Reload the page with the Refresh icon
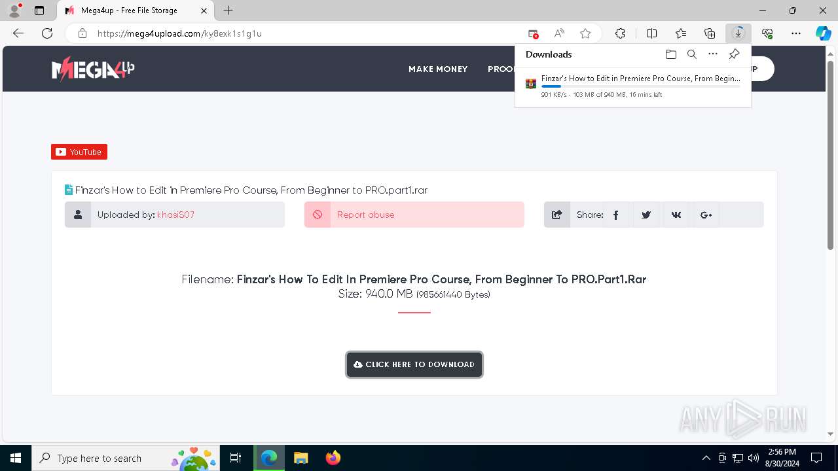Viewport: 838px width, 471px height. pos(47,33)
